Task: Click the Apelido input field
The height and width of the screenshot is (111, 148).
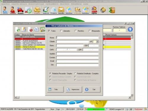Action: 78,54
